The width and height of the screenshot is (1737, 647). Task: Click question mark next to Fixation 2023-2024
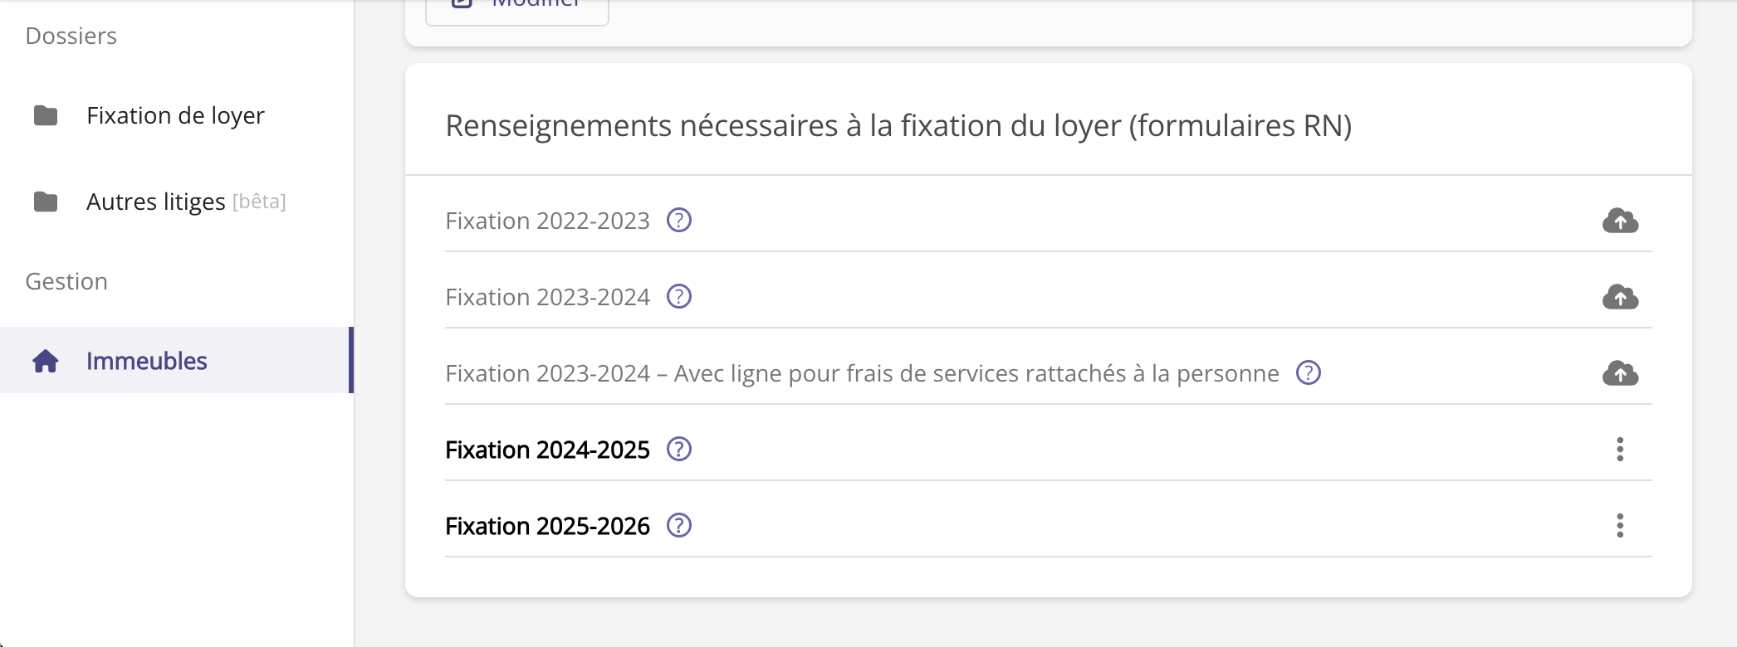679,297
